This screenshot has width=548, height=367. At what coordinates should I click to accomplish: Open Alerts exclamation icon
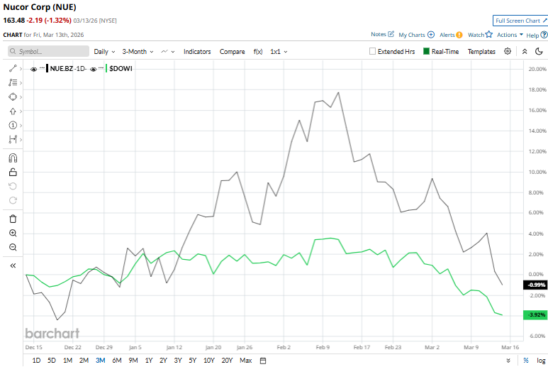[459, 35]
